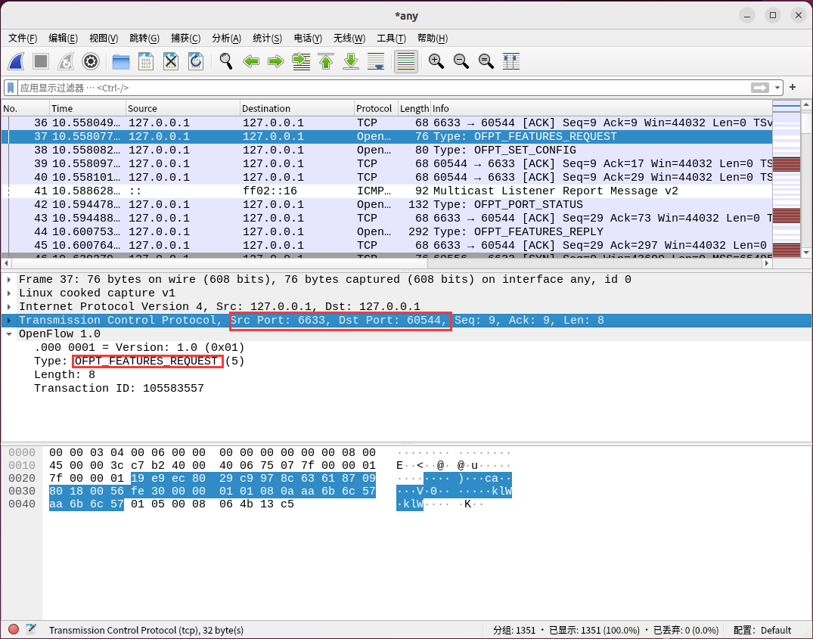Jump to first packet icon
The width and height of the screenshot is (813, 639).
(326, 62)
